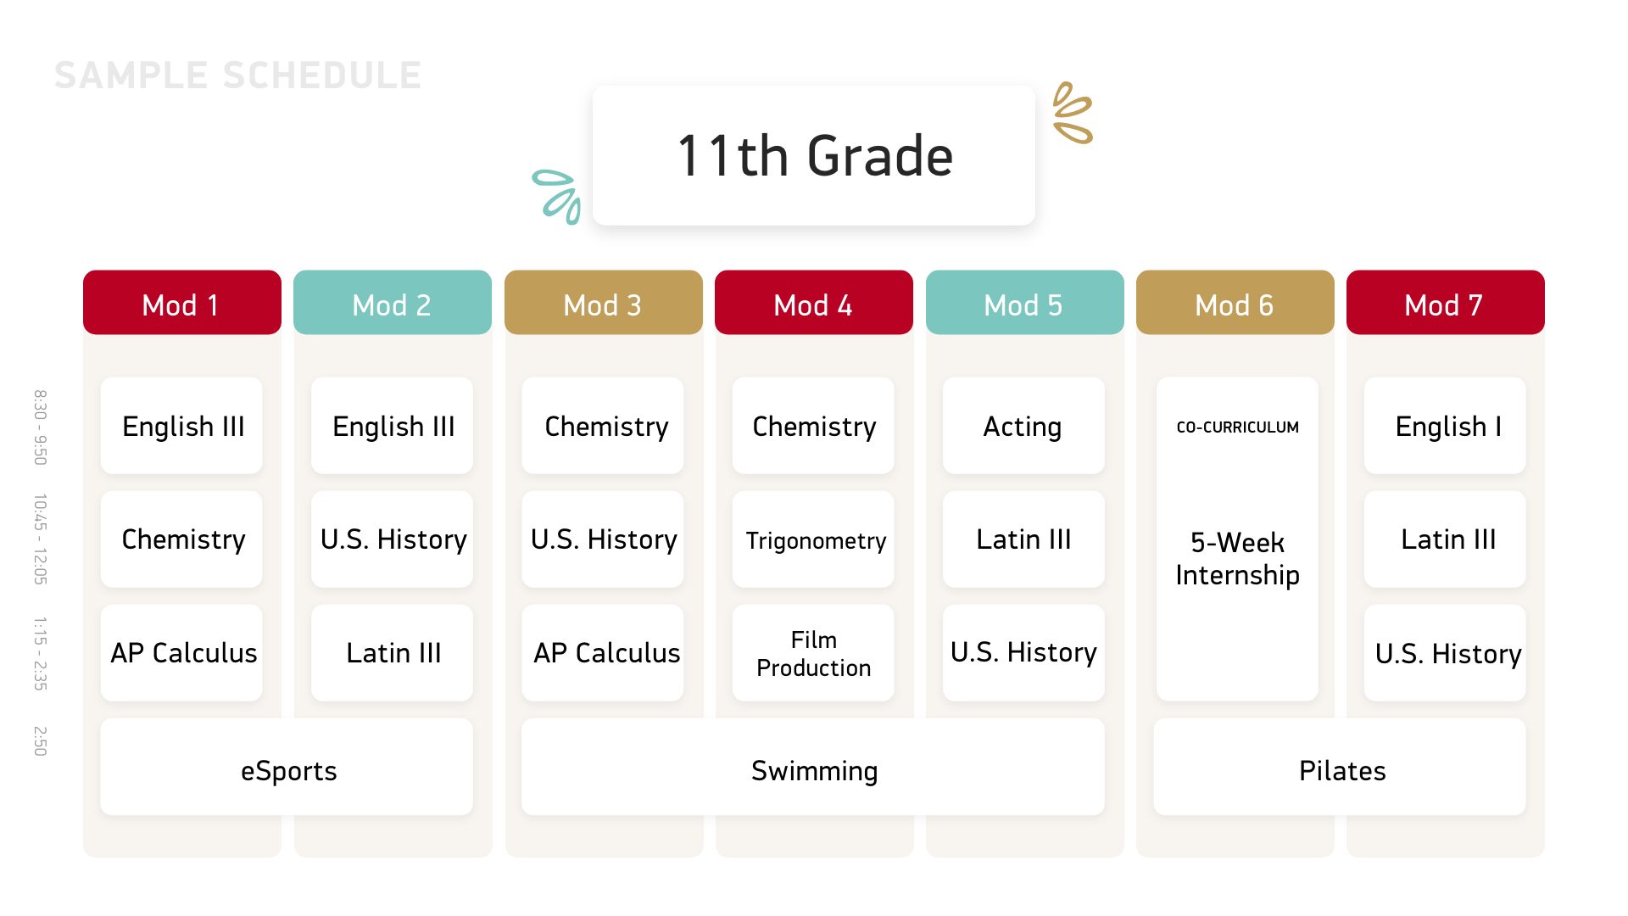
Task: Click the teal leaf decoration icon
Action: (557, 197)
